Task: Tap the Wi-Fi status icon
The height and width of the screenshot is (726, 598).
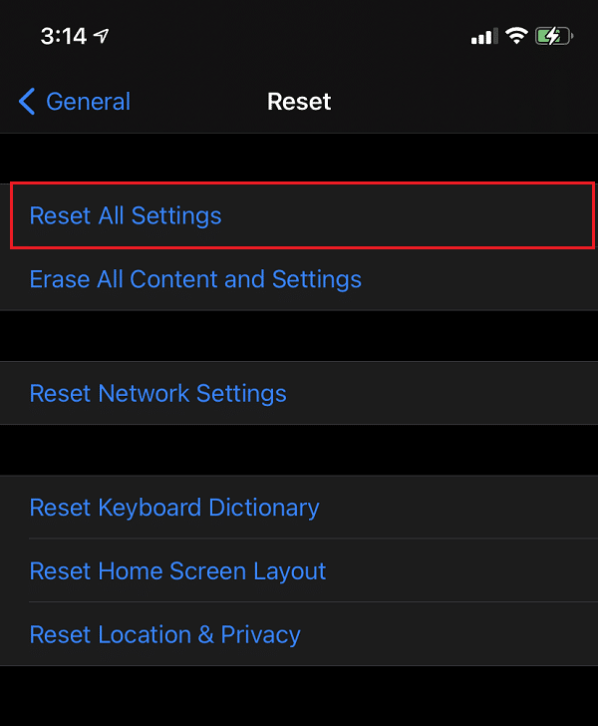Action: pos(516,37)
